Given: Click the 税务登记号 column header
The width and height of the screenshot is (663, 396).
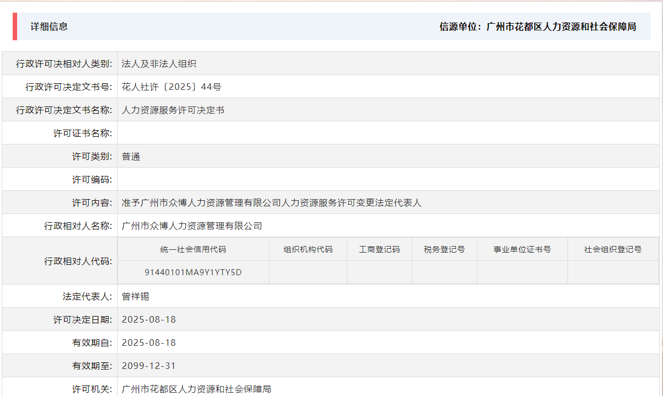Looking at the screenshot, I should (x=443, y=249).
